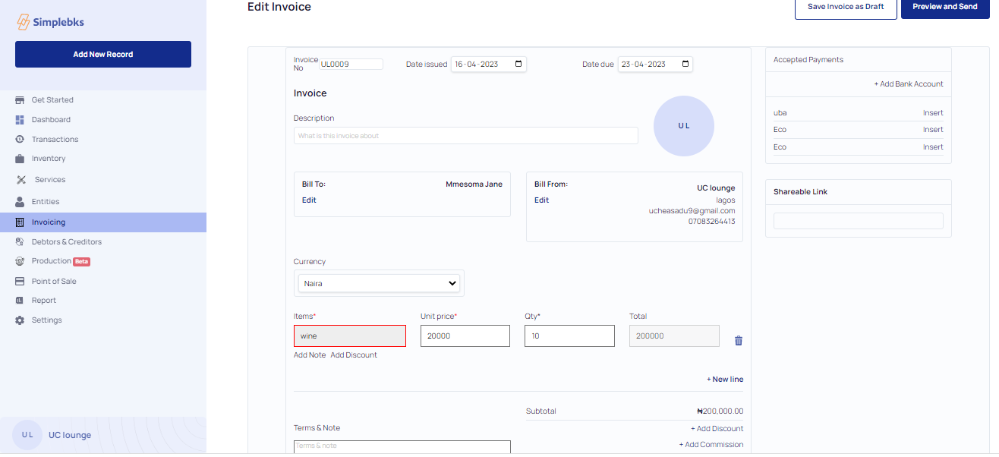This screenshot has width=999, height=457.
Task: Click the invoice Description input field
Action: point(466,136)
